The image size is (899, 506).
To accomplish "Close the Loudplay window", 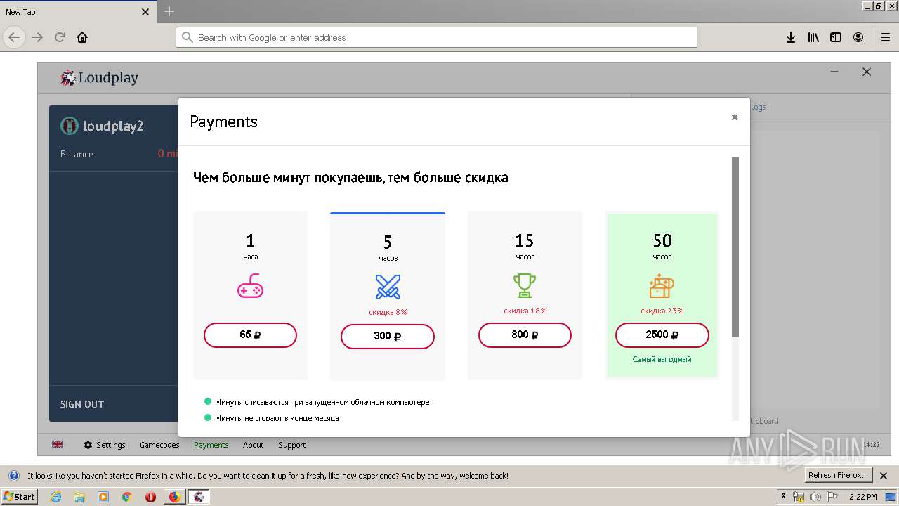I will [867, 72].
